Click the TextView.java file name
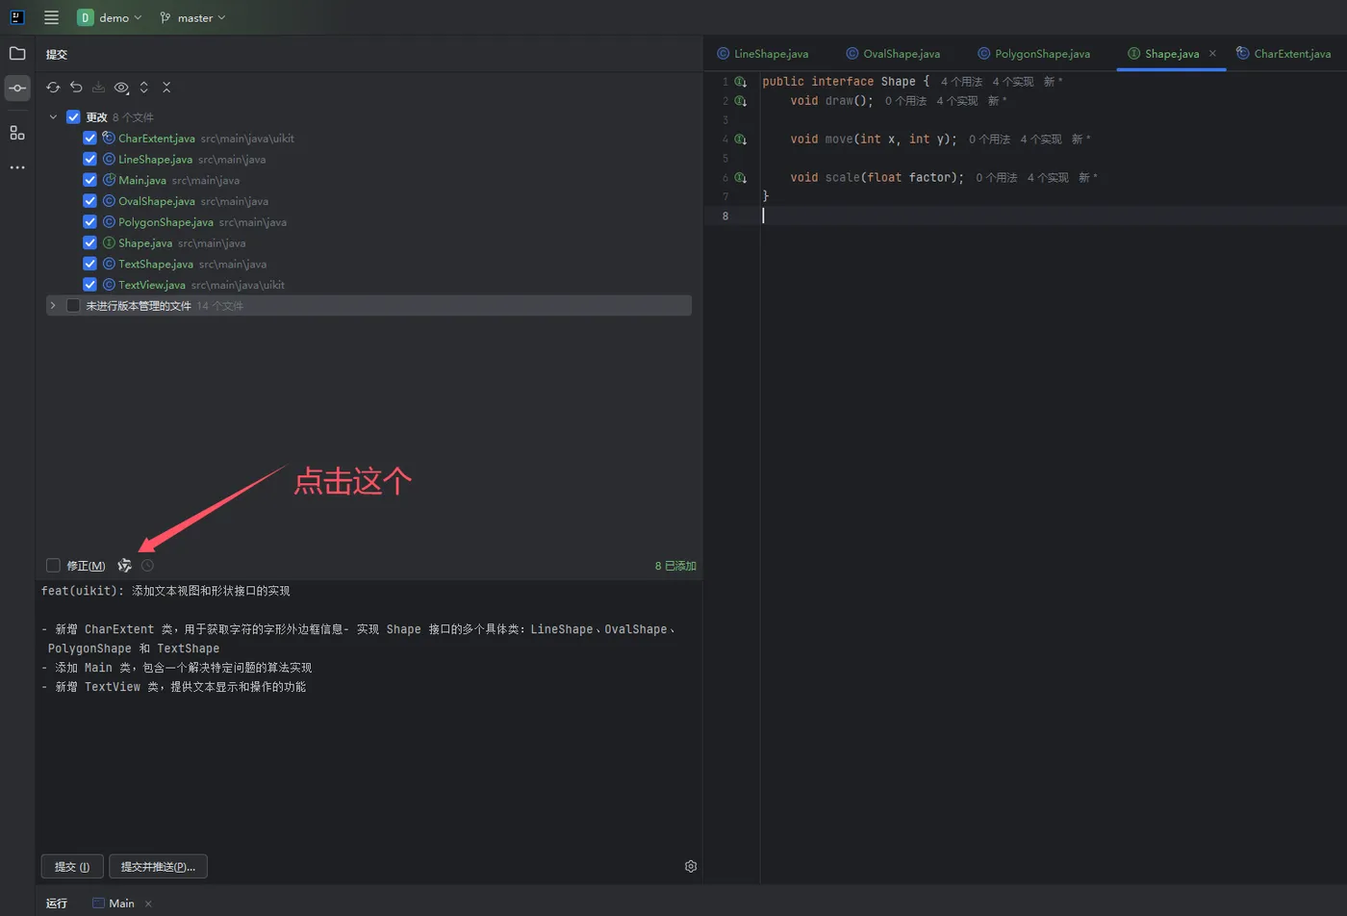 pos(152,285)
